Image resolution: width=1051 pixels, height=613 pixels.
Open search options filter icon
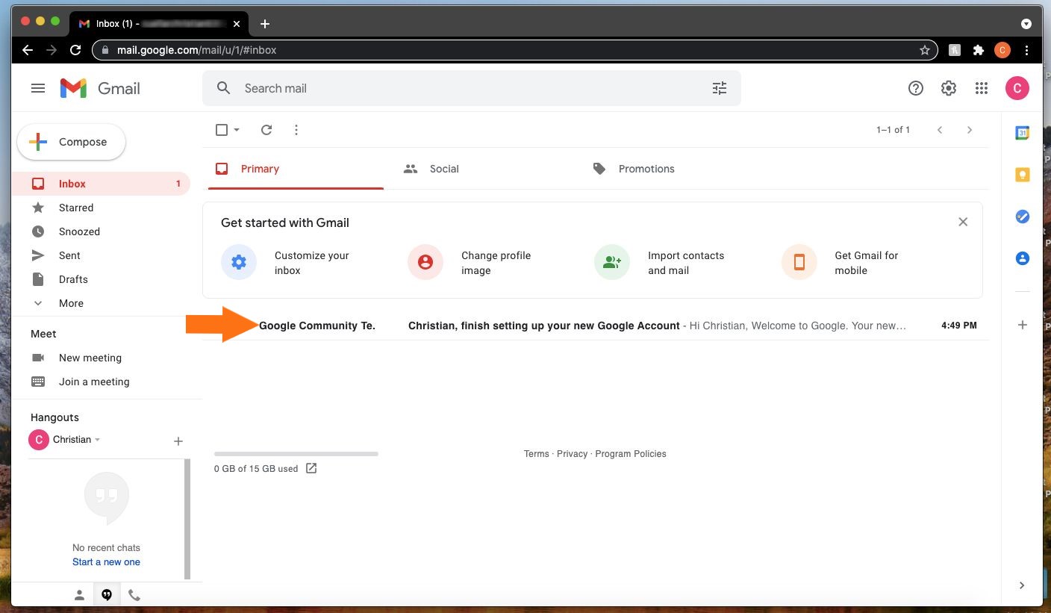720,88
